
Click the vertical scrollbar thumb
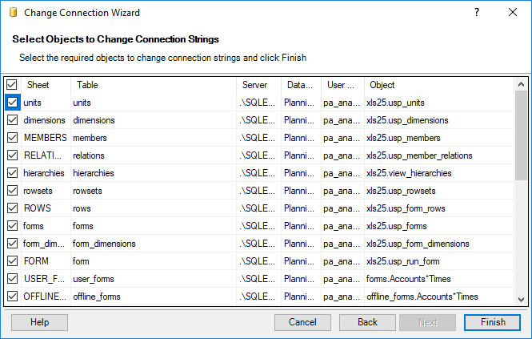[x=521, y=135]
